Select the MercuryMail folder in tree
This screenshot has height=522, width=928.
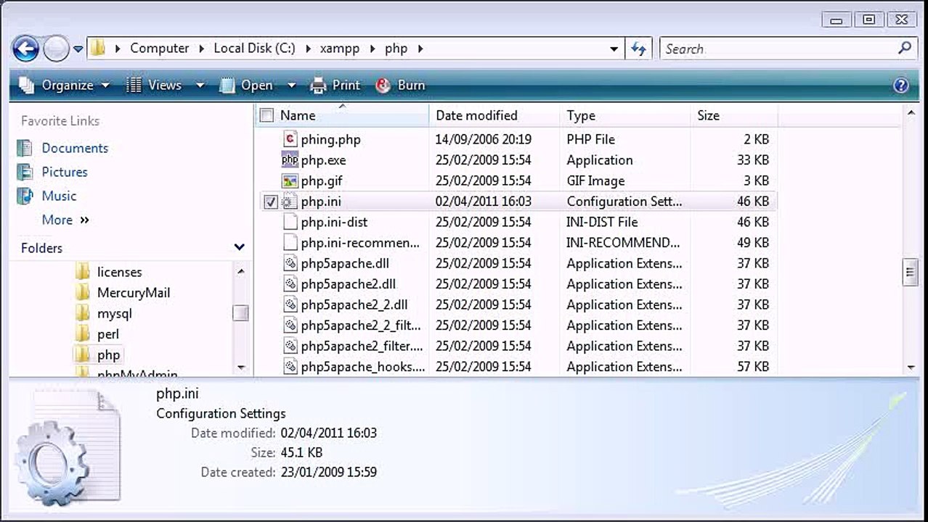(134, 293)
